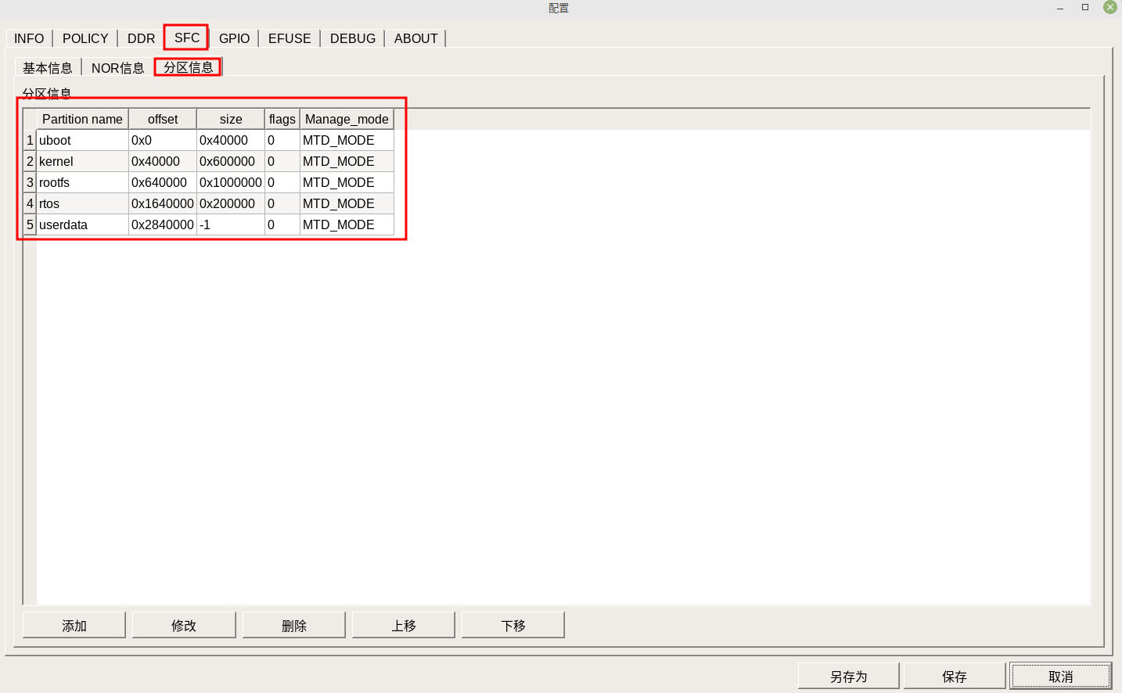Image resolution: width=1122 pixels, height=693 pixels.
Task: Click the 保存 button
Action: (x=955, y=676)
